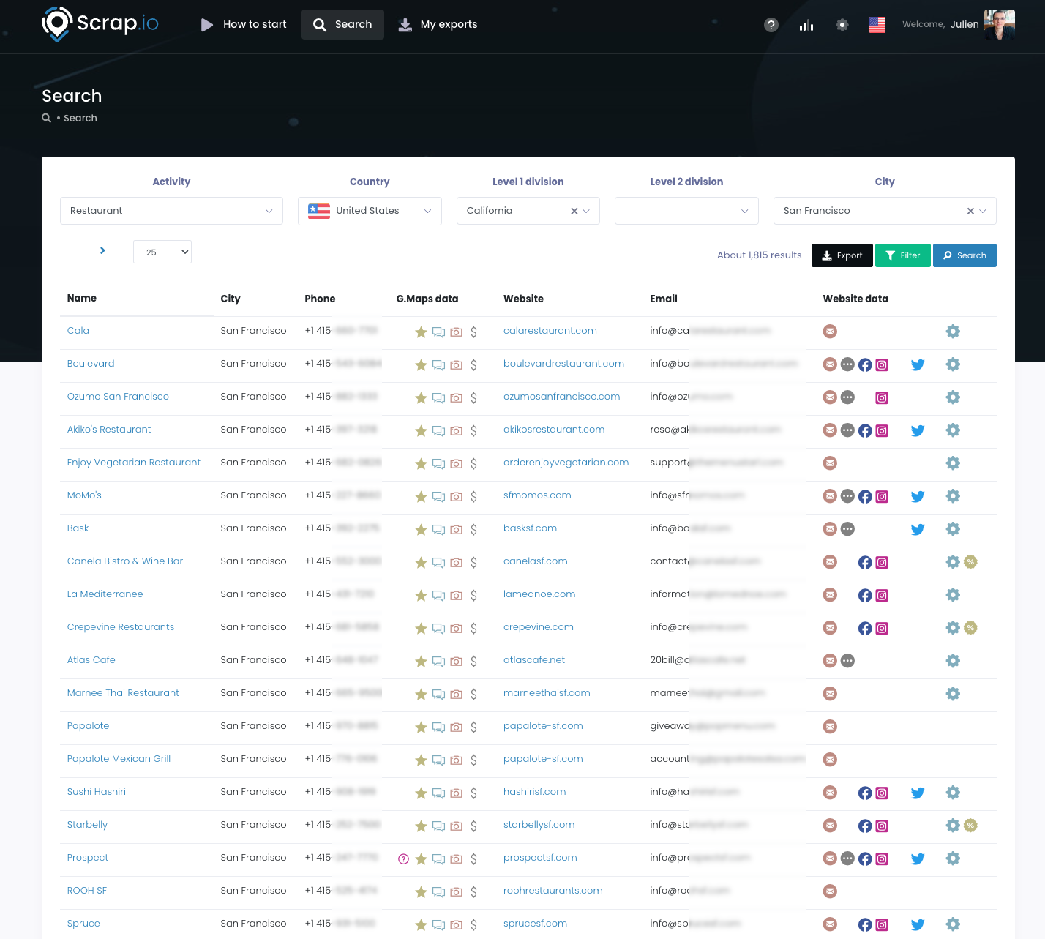Open the 25 results-per-page selector
The image size is (1045, 939).
162,252
